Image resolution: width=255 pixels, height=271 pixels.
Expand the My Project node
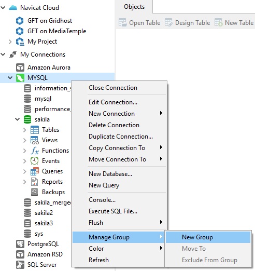pos(10,42)
